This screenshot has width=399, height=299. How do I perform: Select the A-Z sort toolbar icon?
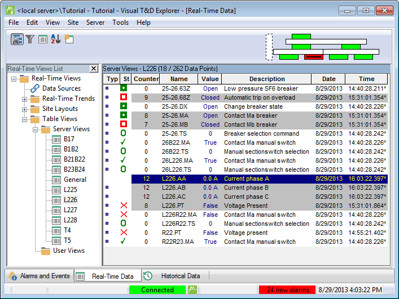pos(56,39)
